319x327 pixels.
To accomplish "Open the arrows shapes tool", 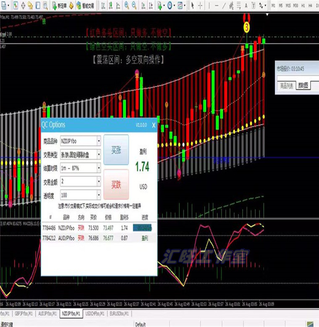I will 261,5.
